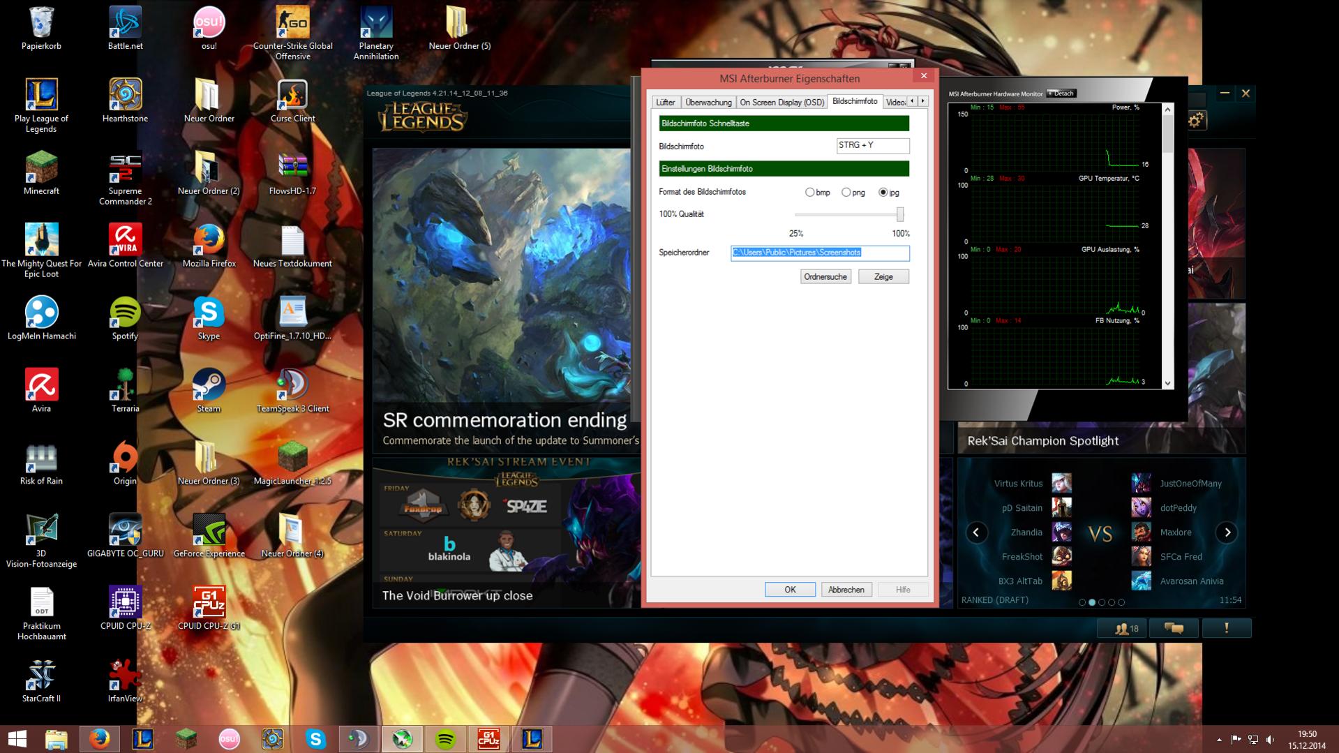The height and width of the screenshot is (753, 1339).
Task: Show hidden system tray icons
Action: coord(1219,740)
